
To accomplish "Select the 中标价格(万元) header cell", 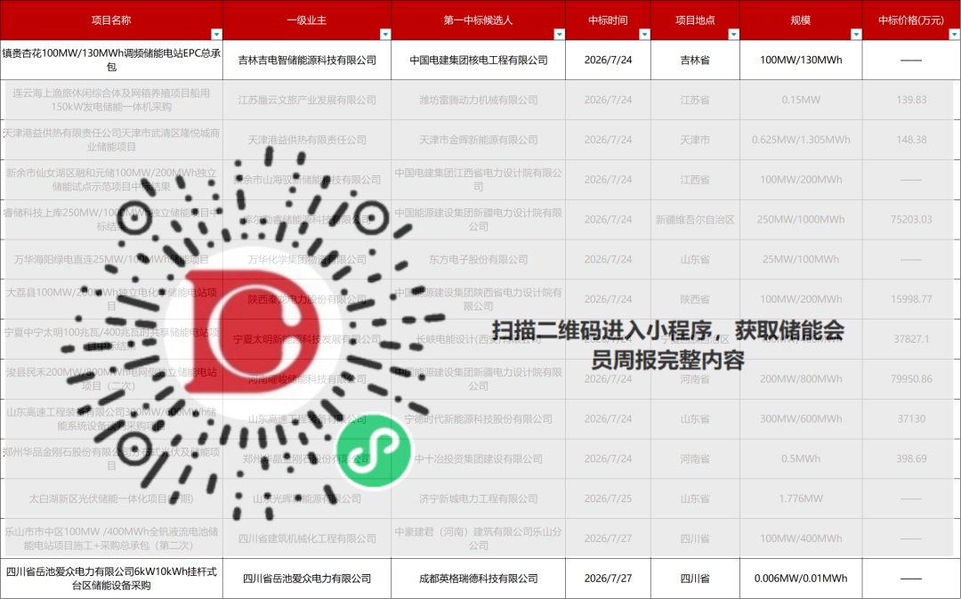I will point(911,20).
